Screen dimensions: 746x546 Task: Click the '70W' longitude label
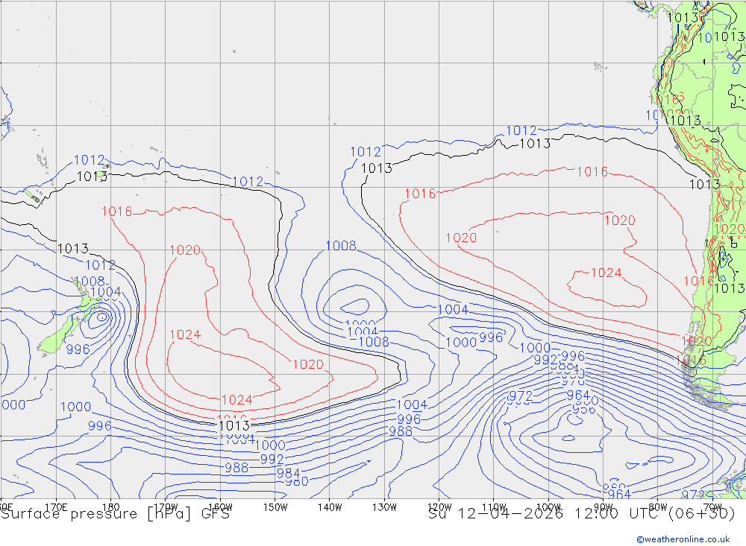coord(712,507)
